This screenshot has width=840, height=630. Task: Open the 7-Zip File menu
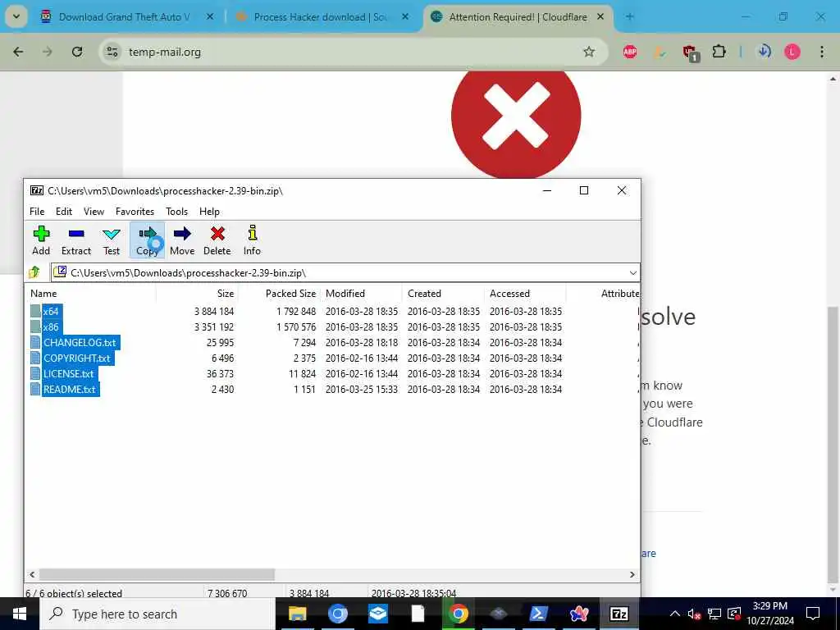37,212
